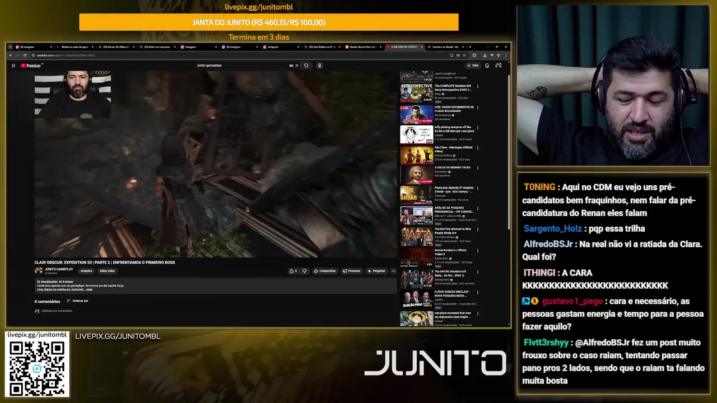Open options menu for 'A VOLTA DO MOMMY TALKS'
The height and width of the screenshot is (403, 717).
coord(478,168)
